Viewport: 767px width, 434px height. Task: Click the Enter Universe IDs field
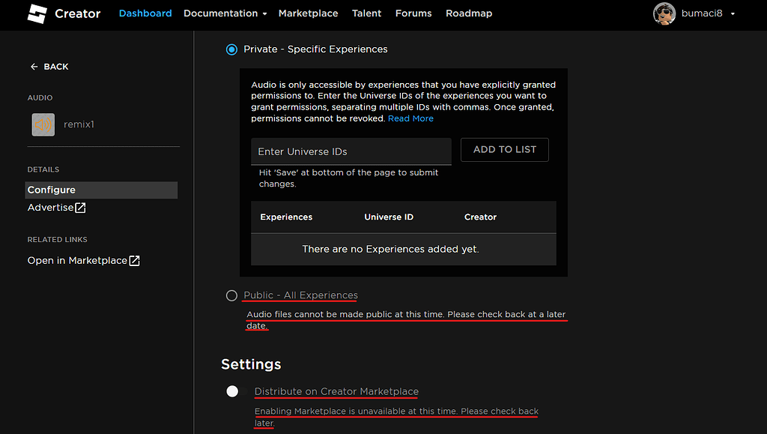click(x=351, y=151)
